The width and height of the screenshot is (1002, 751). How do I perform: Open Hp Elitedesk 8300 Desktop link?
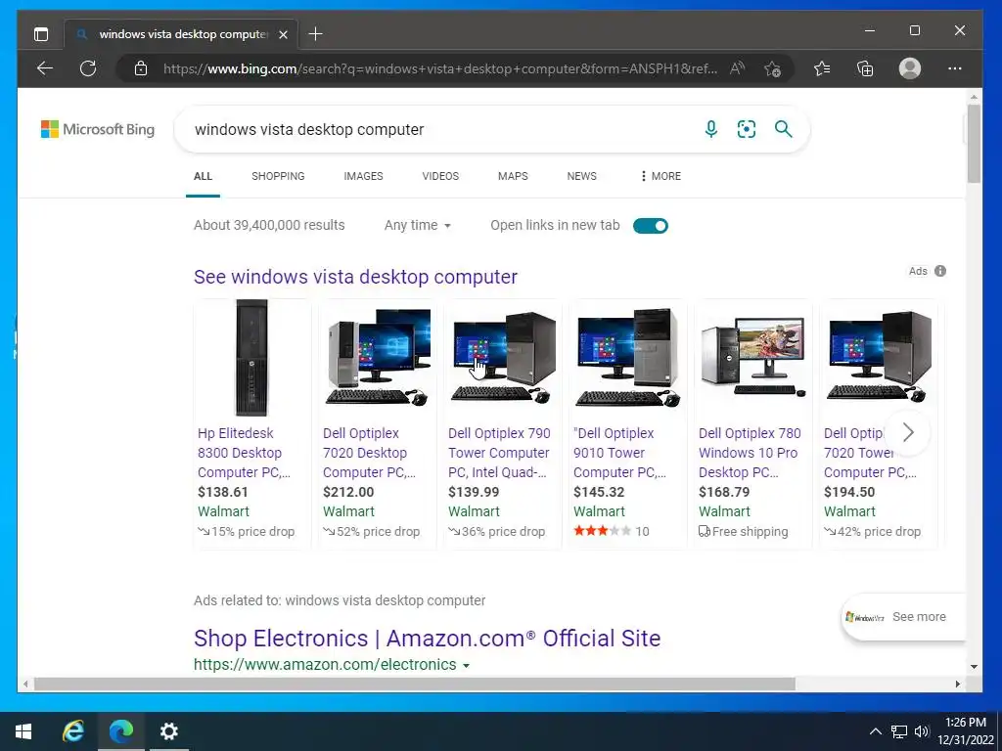tap(244, 452)
